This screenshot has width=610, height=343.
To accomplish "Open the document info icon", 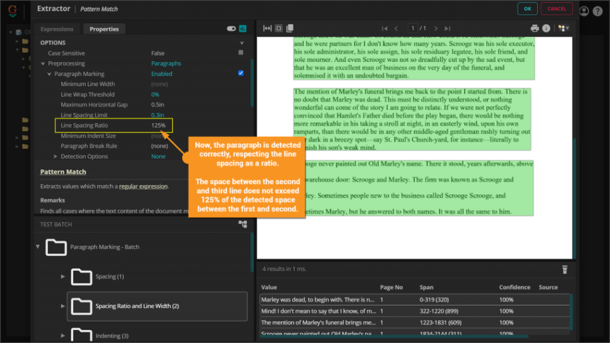I will coord(546,28).
